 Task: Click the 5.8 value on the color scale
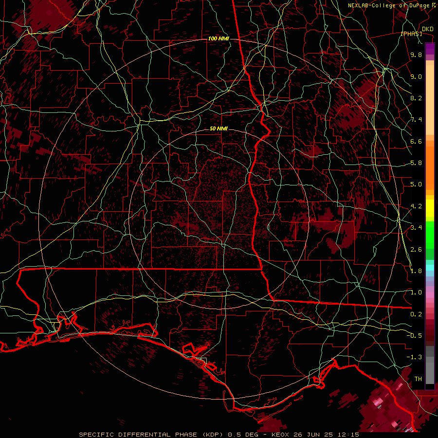pos(416,163)
